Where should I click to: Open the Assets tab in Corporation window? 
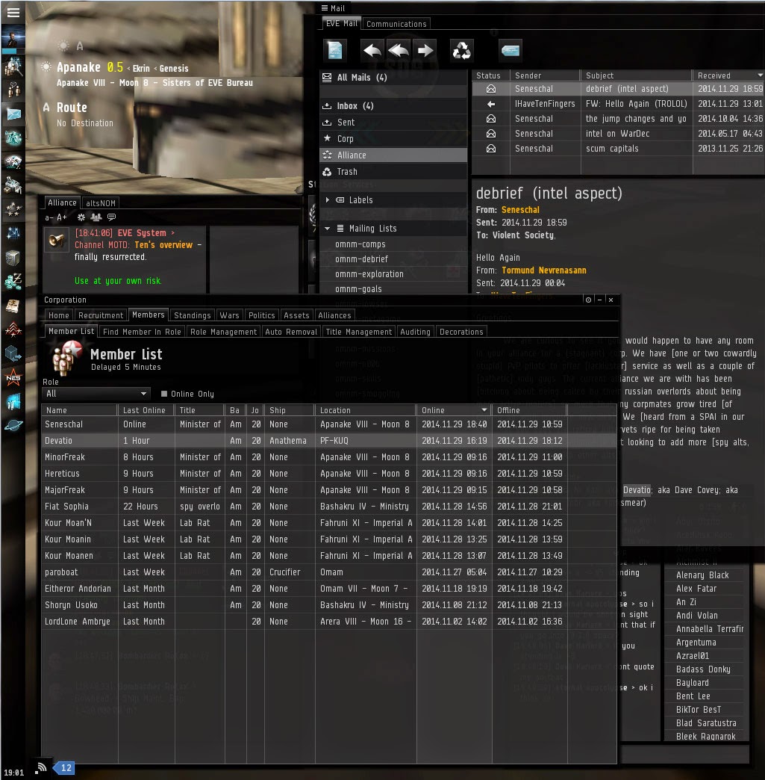click(296, 315)
